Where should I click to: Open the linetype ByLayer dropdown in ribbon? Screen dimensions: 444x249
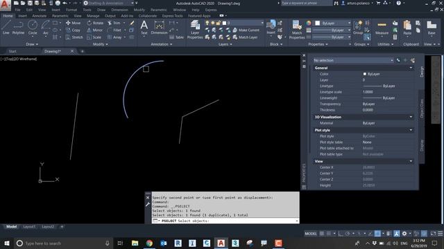tap(332, 37)
